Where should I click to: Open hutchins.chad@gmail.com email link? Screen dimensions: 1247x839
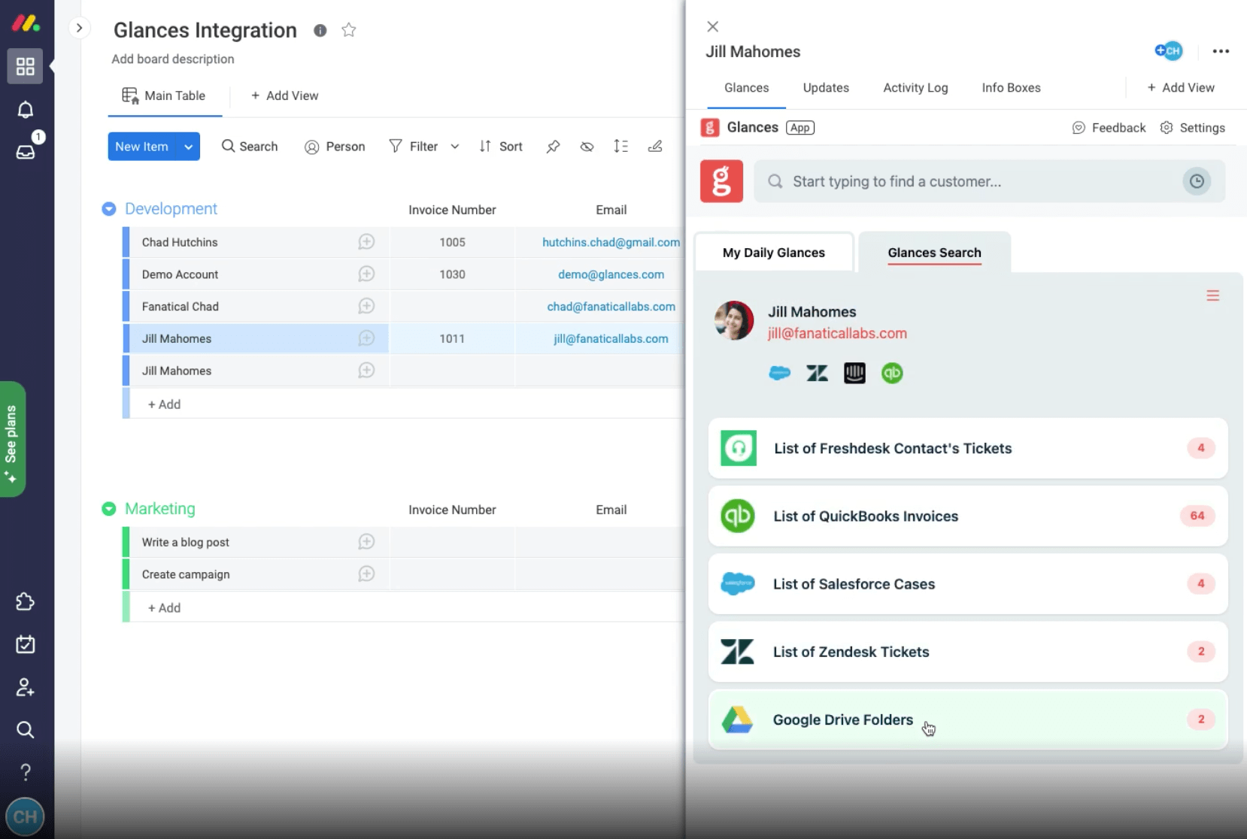pyautogui.click(x=611, y=242)
